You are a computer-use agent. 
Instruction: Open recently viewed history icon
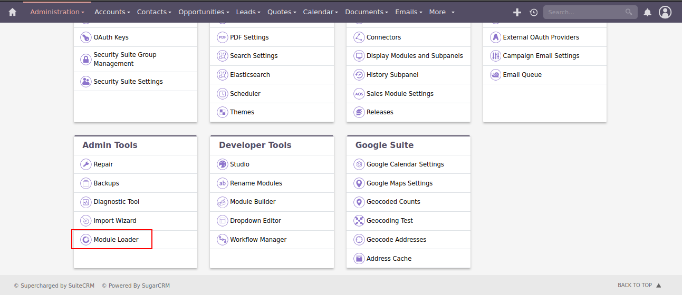[534, 12]
